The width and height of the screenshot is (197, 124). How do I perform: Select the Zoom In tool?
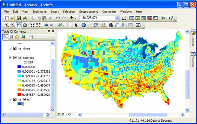7,25
